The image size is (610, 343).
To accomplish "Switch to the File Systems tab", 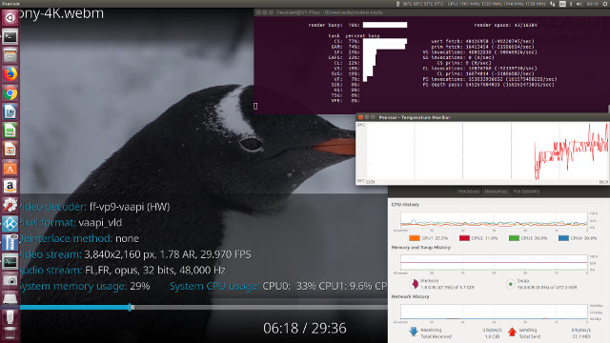I will click(525, 192).
